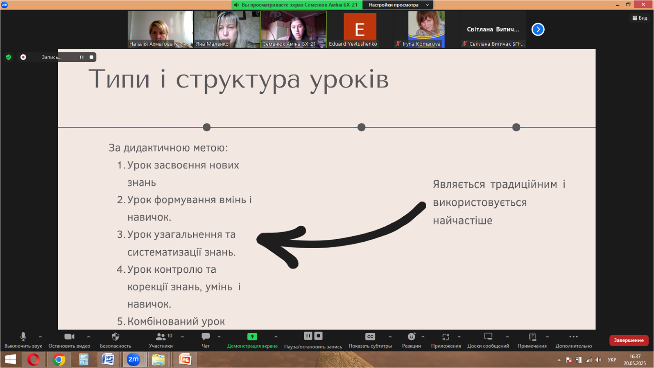Open the Security (Безопасность) shield icon
The height and width of the screenshot is (368, 654).
pyautogui.click(x=115, y=337)
